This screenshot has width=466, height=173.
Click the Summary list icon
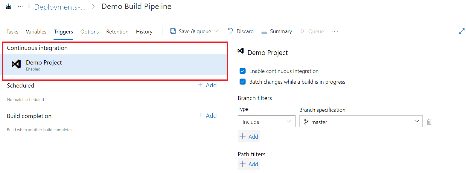(x=264, y=31)
